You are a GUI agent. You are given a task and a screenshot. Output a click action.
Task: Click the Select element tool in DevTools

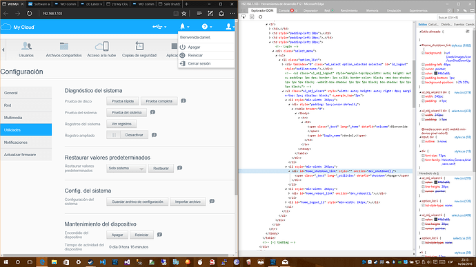point(244,17)
